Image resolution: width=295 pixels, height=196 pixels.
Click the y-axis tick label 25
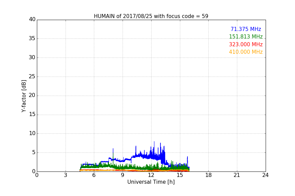click(x=32, y=77)
